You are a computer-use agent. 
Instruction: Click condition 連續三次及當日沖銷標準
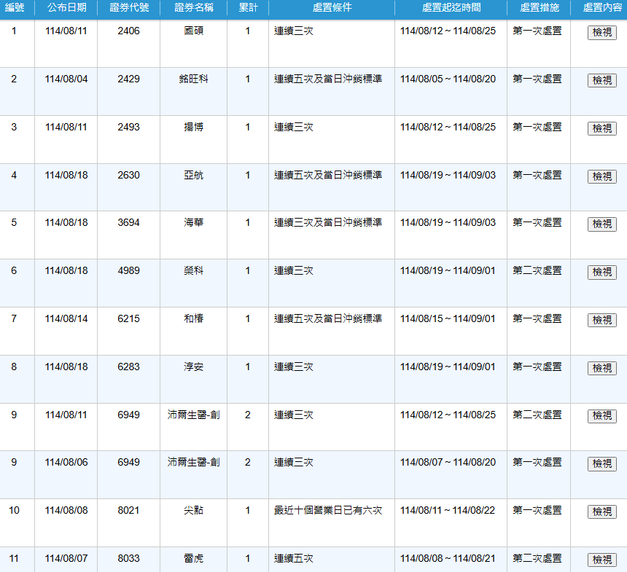[328, 222]
